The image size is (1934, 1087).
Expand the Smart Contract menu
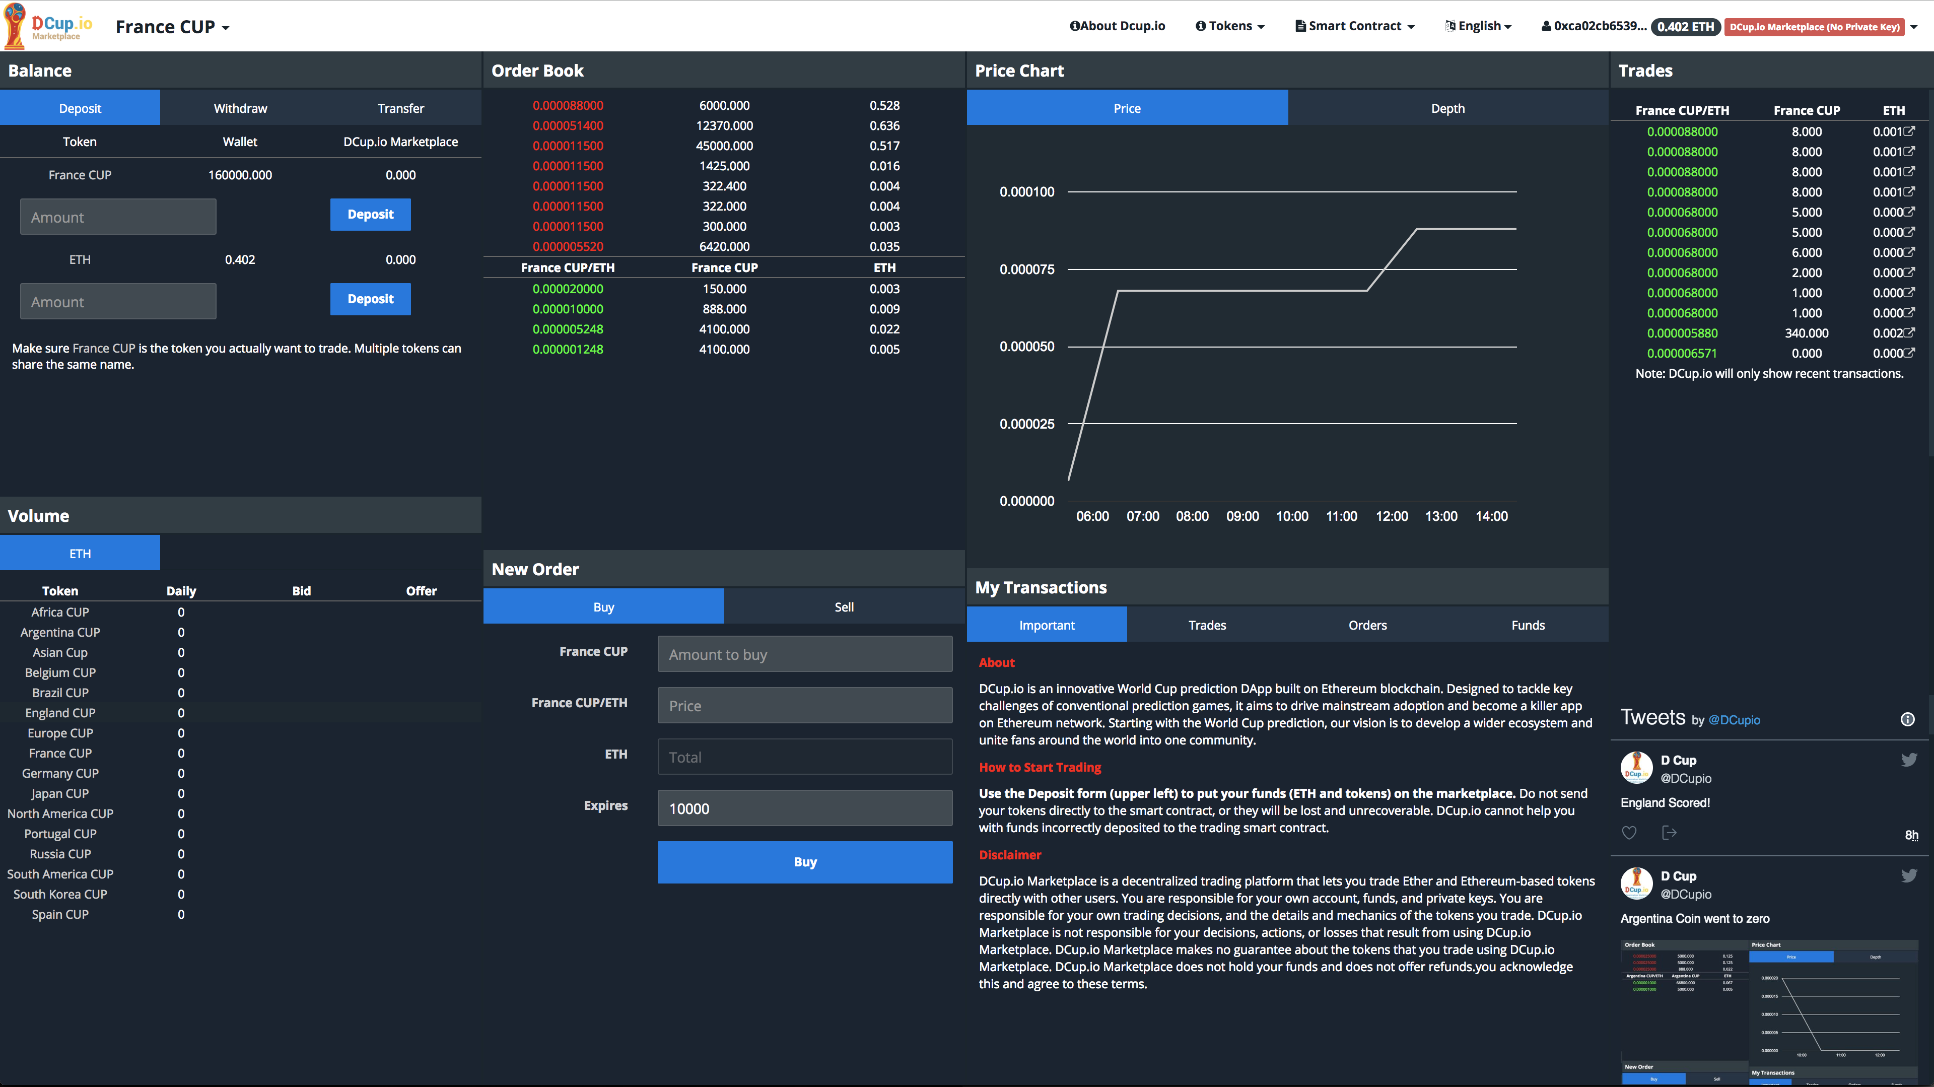pos(1354,26)
